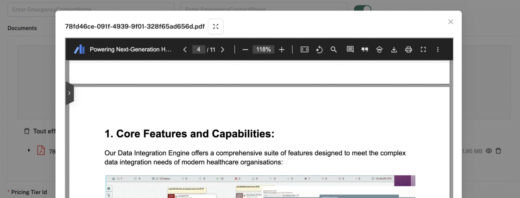520x198 pixels.
Task: Close the PDF preview modal
Action: pos(450,22)
